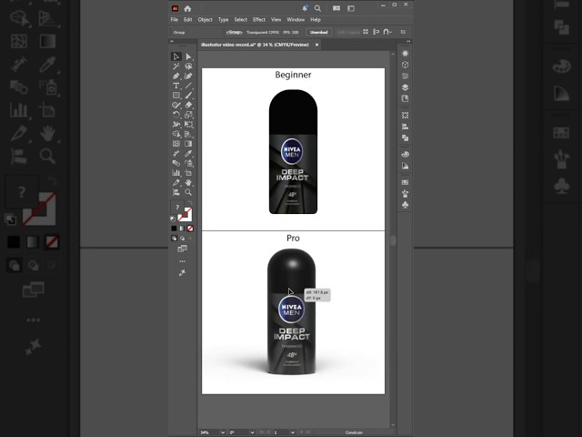The image size is (582, 437).
Task: Select the Scale tool
Action: pos(188,115)
